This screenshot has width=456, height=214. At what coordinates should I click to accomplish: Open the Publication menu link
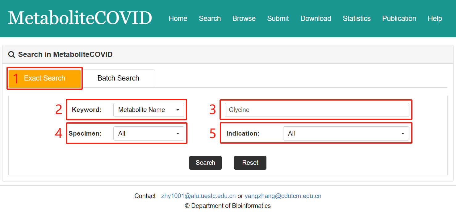point(399,18)
